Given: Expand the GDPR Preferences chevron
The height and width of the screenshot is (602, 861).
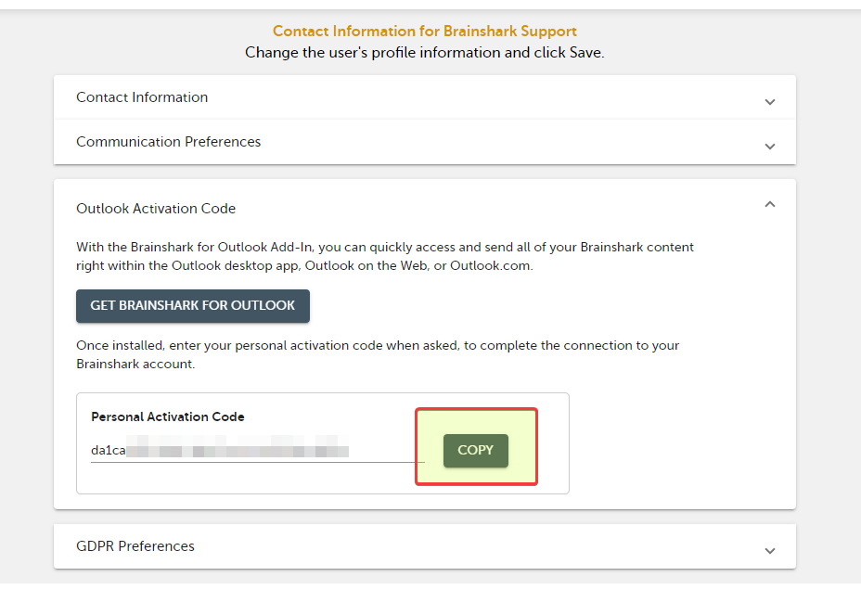Looking at the screenshot, I should [770, 551].
